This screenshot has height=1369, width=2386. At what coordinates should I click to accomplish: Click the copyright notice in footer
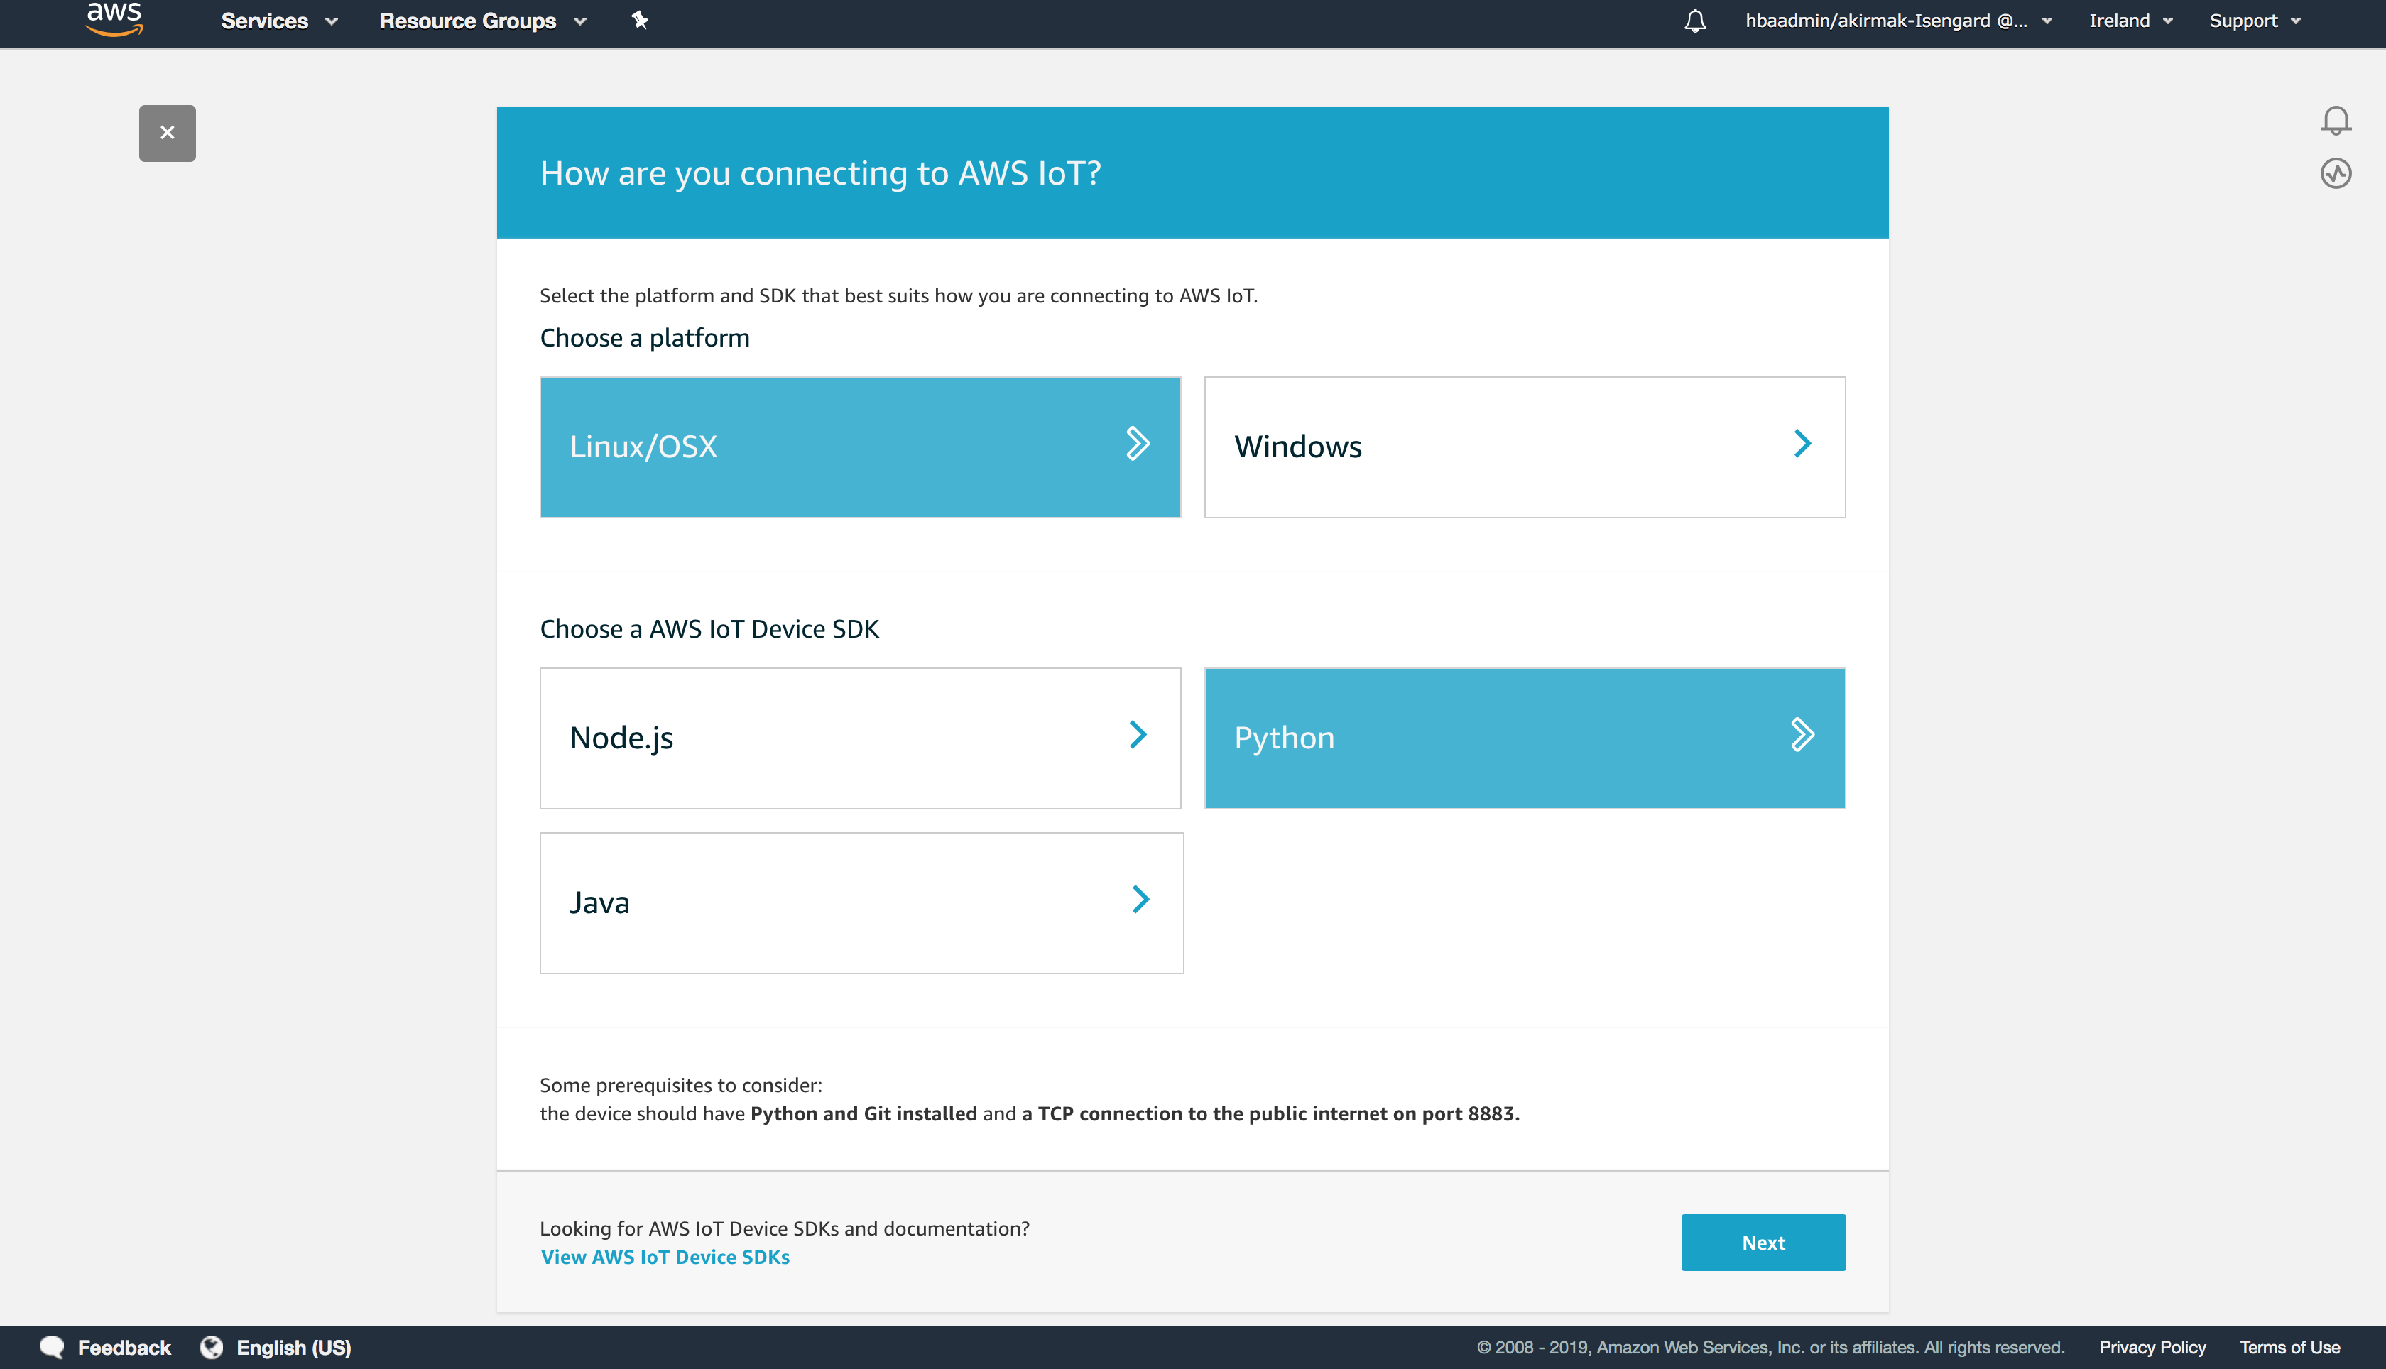click(1770, 1348)
